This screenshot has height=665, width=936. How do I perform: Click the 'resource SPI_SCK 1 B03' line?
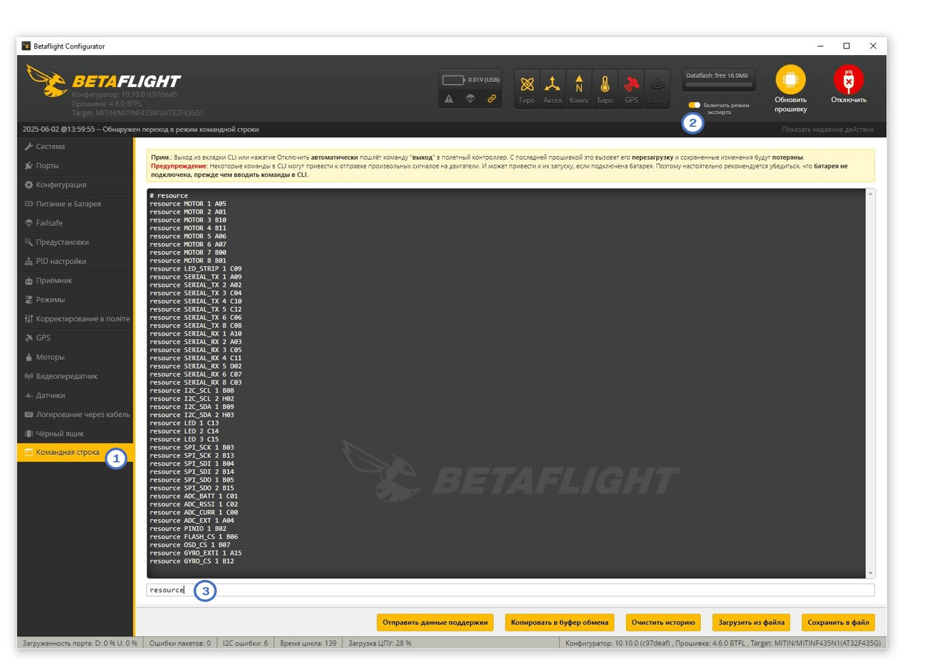tap(192, 448)
